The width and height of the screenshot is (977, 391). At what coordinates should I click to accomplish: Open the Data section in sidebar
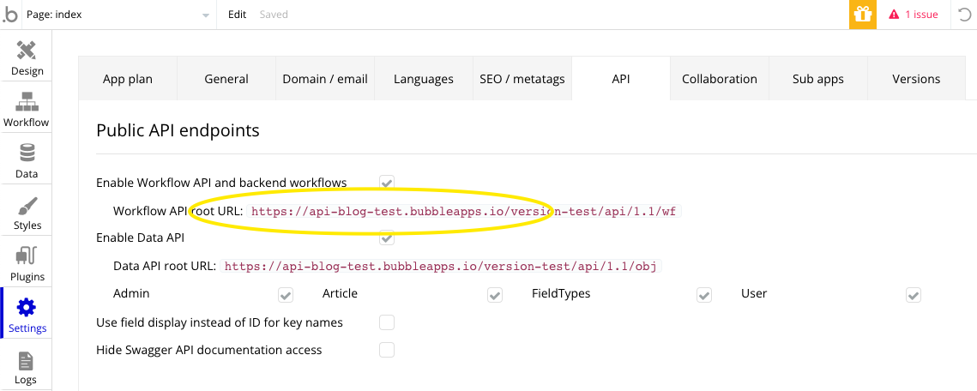click(x=27, y=160)
